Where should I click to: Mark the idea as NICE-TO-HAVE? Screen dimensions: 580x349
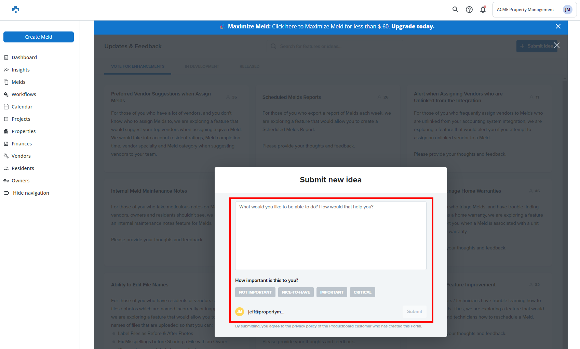(x=296, y=292)
